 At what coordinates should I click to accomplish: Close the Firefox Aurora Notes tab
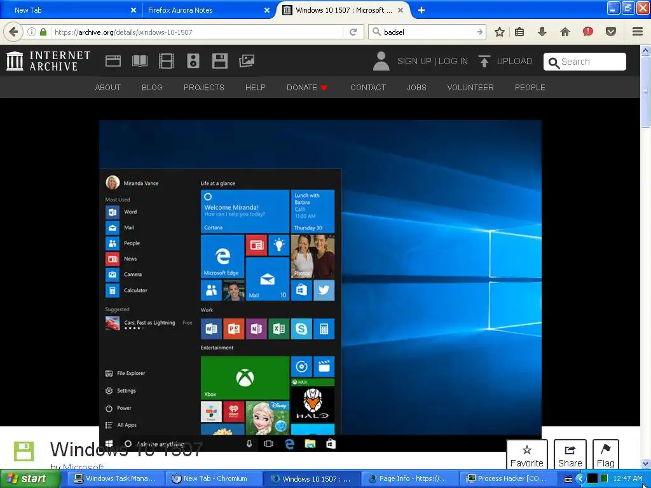click(x=267, y=10)
